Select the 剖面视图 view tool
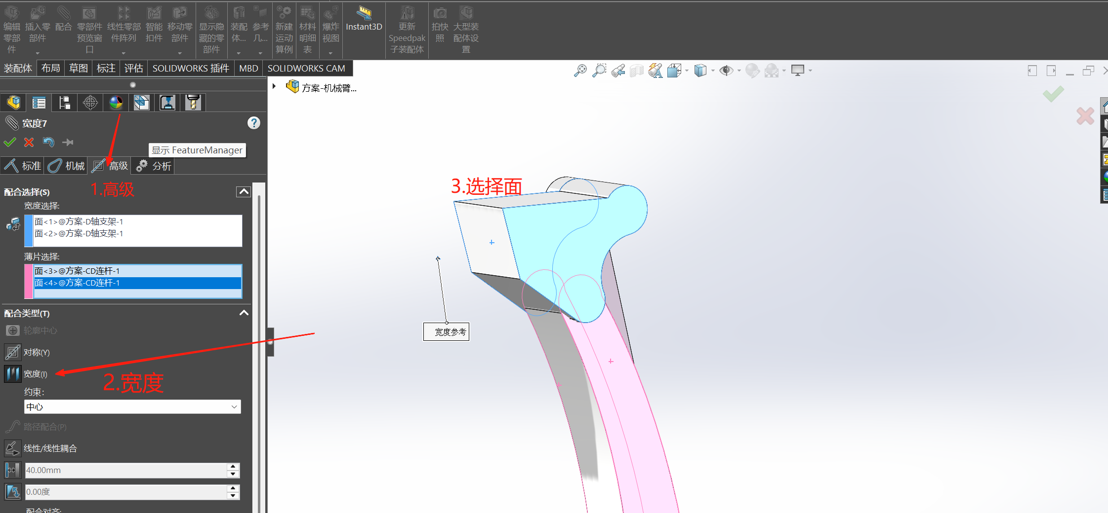 636,70
